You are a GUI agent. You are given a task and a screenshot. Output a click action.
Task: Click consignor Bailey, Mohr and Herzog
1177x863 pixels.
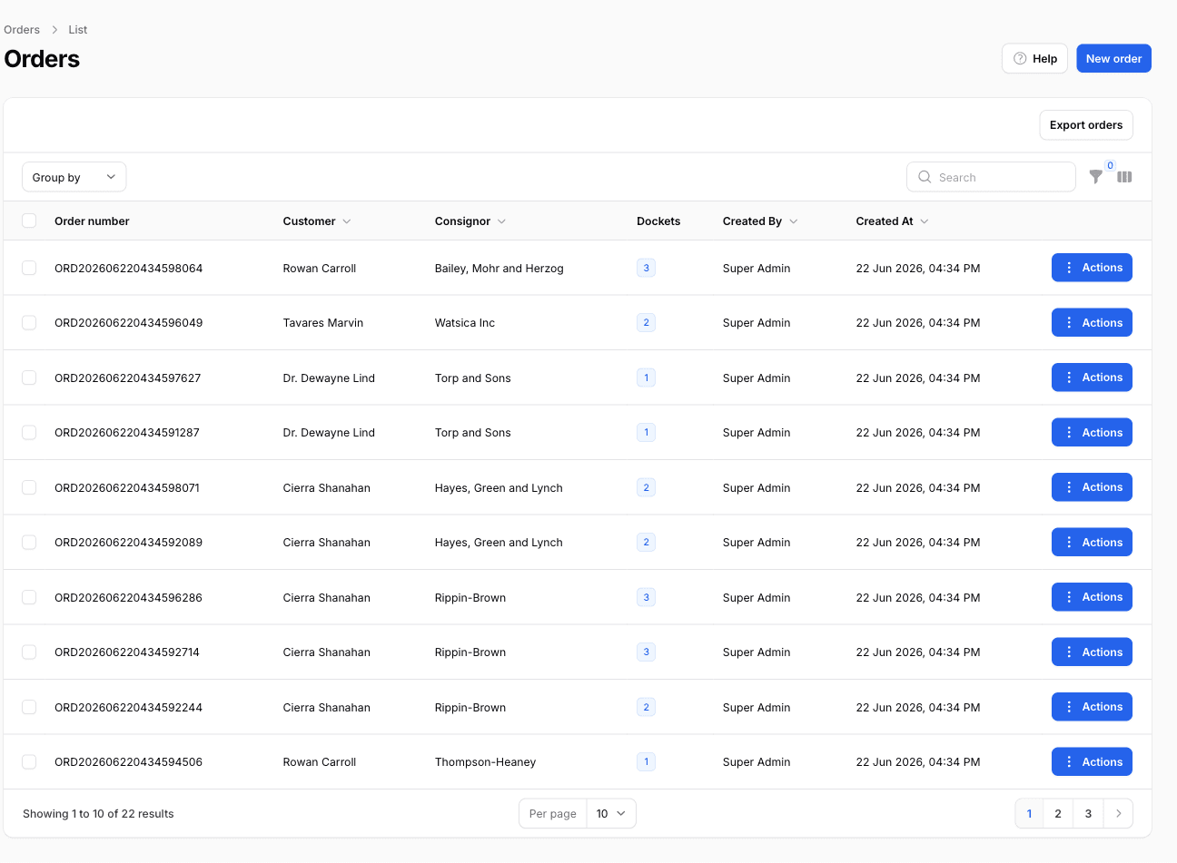(499, 269)
